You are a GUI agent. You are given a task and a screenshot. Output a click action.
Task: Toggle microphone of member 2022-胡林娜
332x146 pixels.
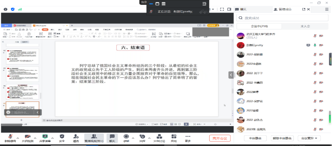coord(315,55)
